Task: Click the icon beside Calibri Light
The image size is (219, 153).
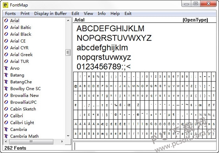Action: click(6, 122)
